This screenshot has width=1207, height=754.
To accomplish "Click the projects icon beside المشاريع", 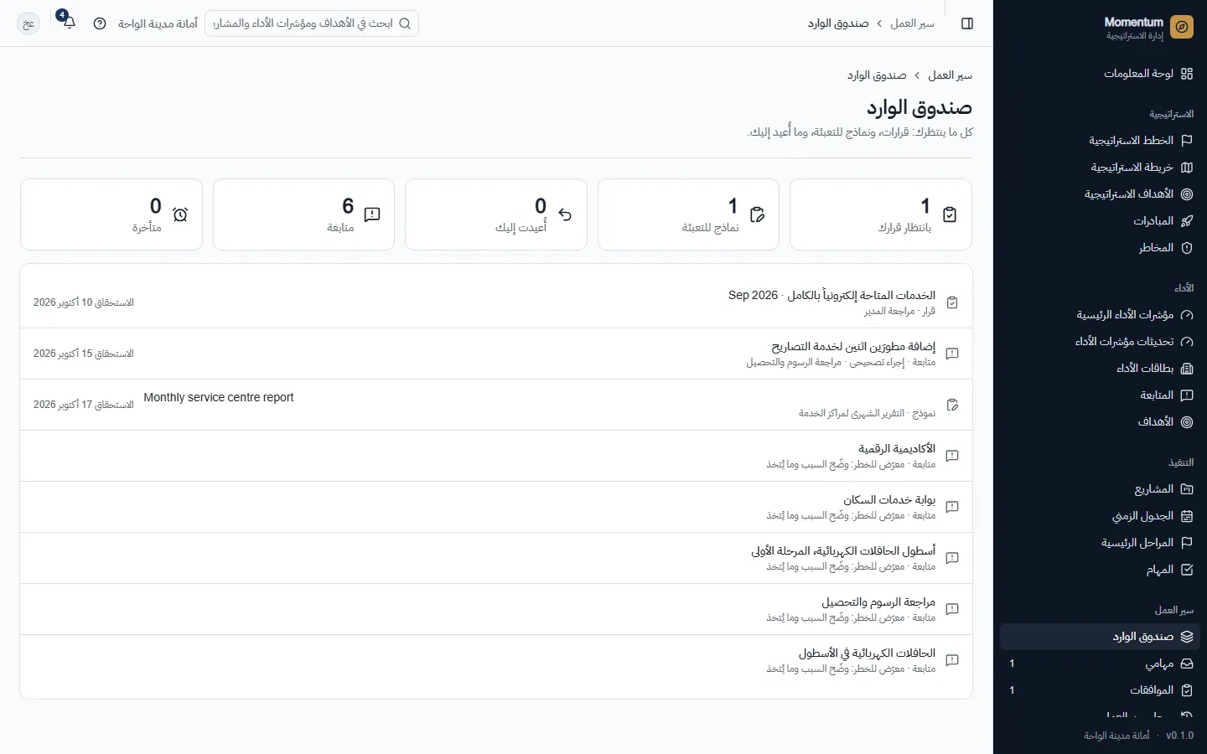I will 1187,489.
